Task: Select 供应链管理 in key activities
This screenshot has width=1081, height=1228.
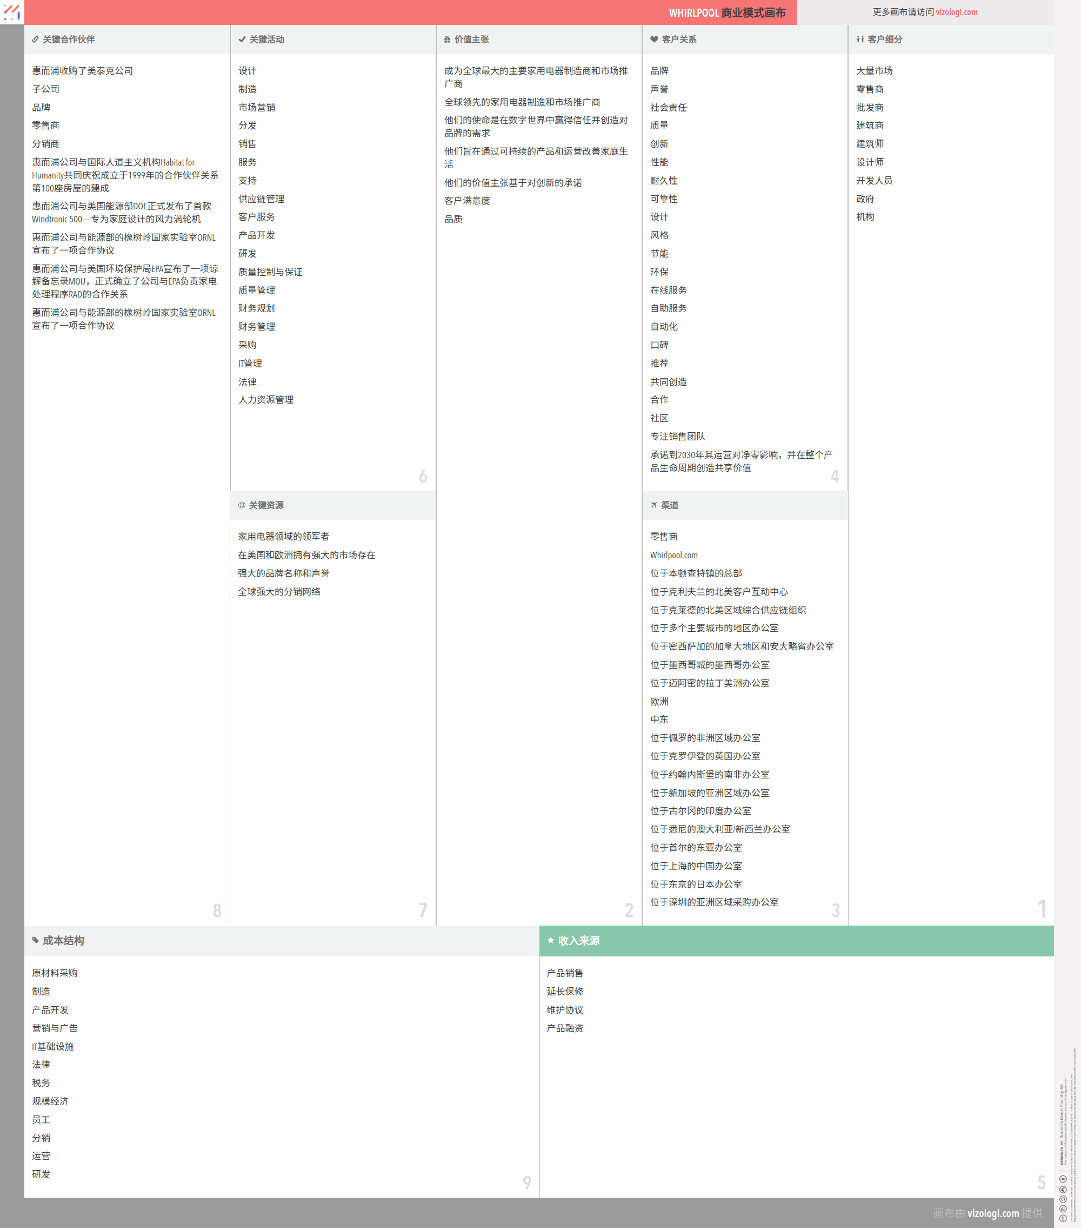Action: [261, 199]
